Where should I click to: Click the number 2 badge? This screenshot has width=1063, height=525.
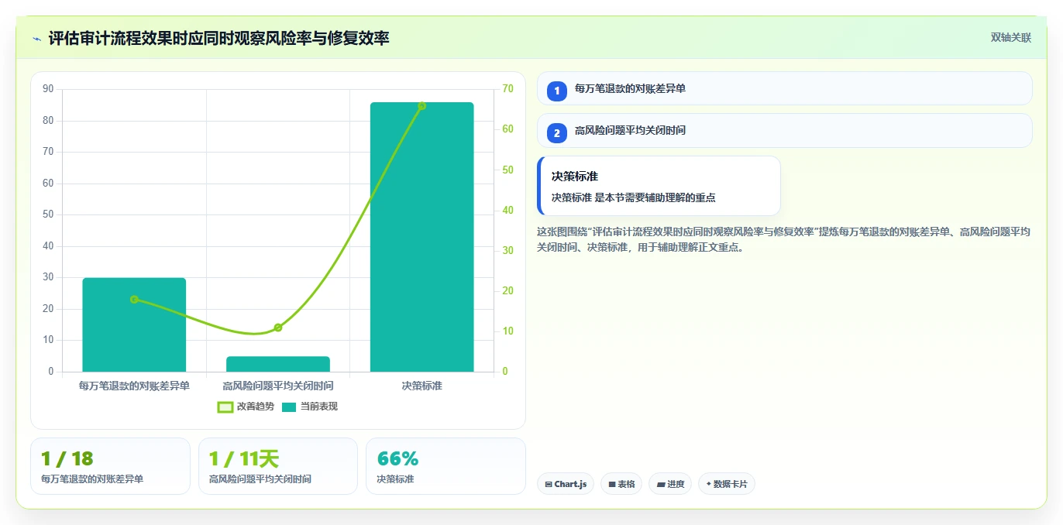coord(556,133)
